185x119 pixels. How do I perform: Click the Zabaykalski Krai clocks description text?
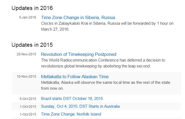click(x=107, y=23)
